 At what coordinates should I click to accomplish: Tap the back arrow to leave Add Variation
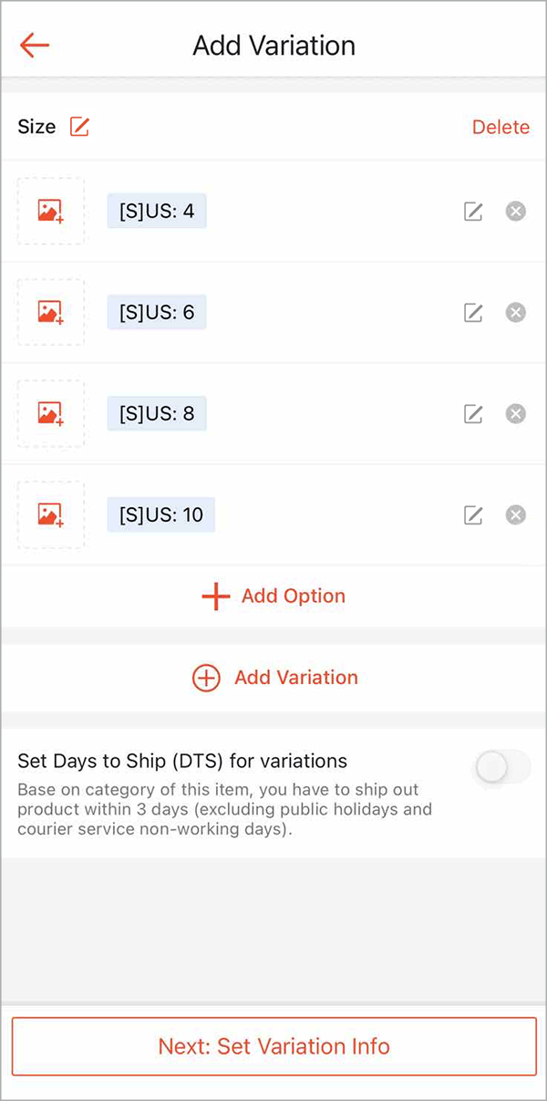[34, 45]
